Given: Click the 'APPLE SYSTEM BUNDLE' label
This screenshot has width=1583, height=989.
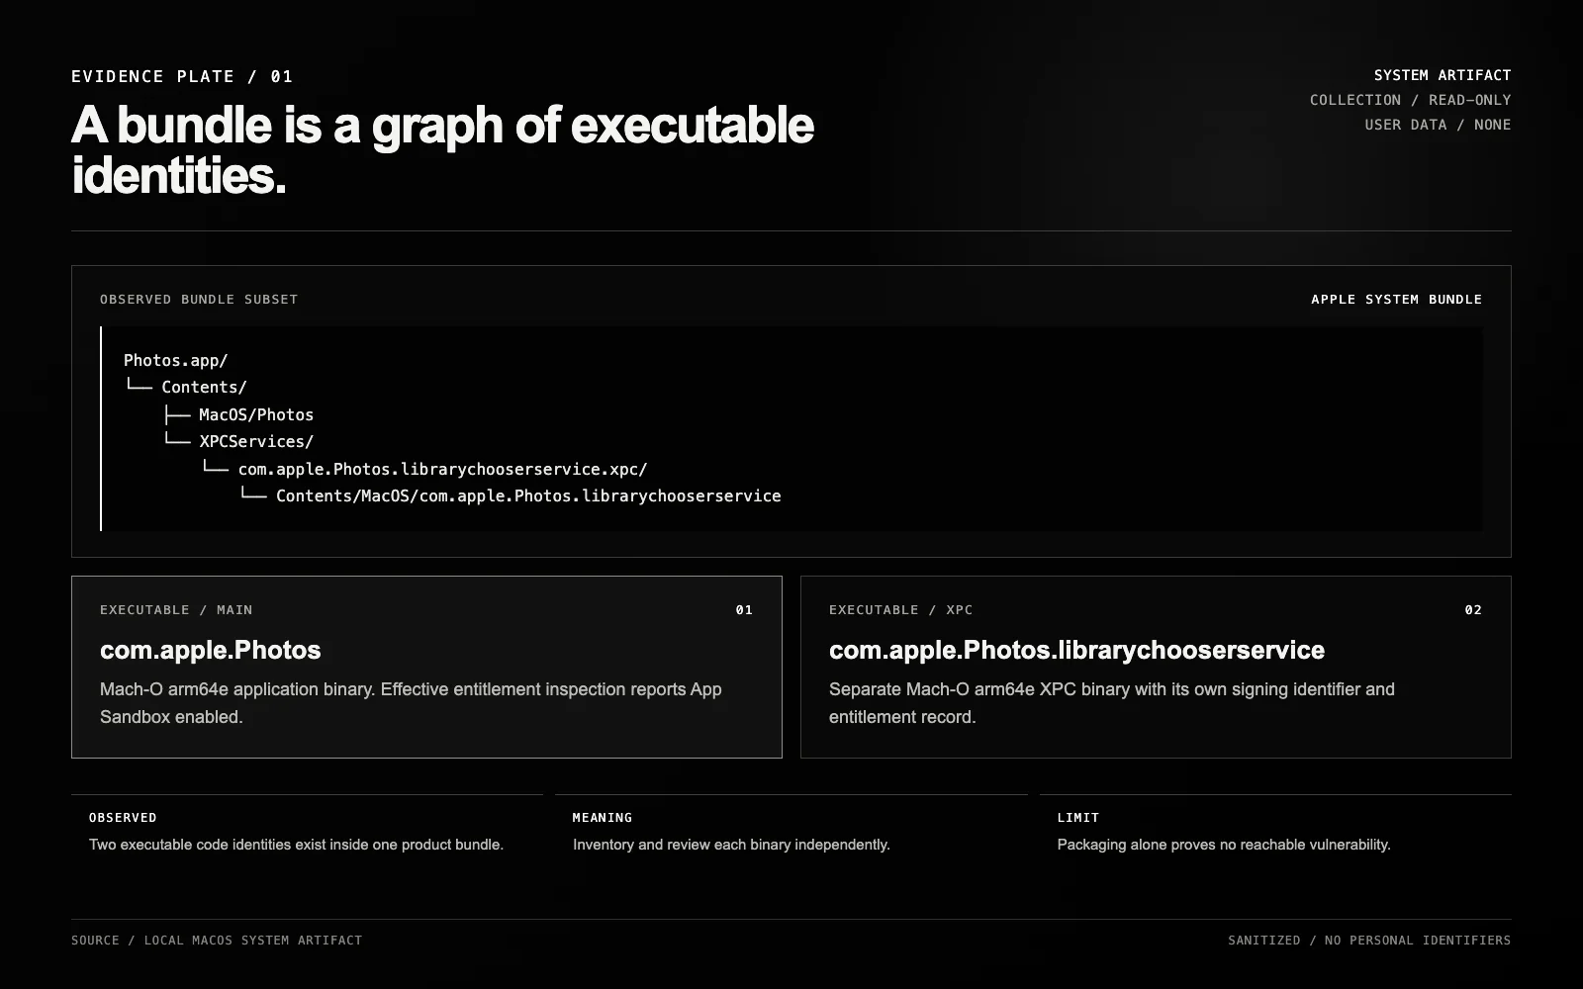Looking at the screenshot, I should tap(1396, 299).
